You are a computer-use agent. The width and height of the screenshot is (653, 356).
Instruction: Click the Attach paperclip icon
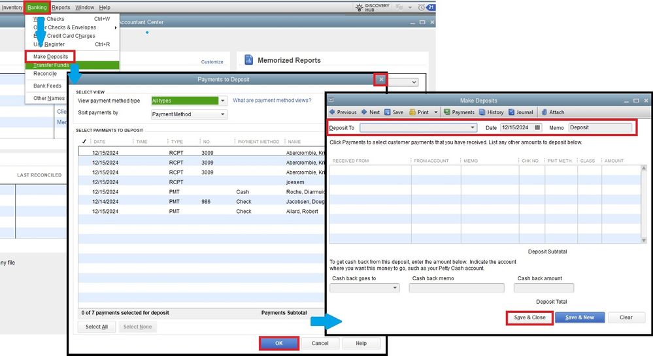tap(544, 112)
